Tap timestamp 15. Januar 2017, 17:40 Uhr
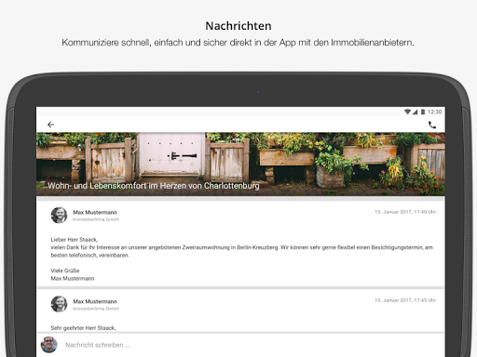This screenshot has width=477, height=357. click(405, 212)
